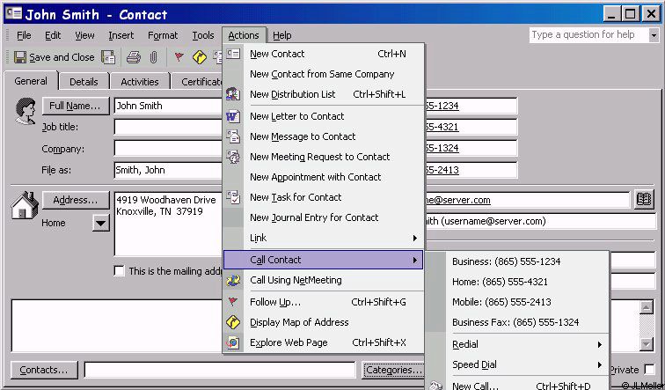Open the View menu
This screenshot has height=390, width=665.
coord(84,35)
